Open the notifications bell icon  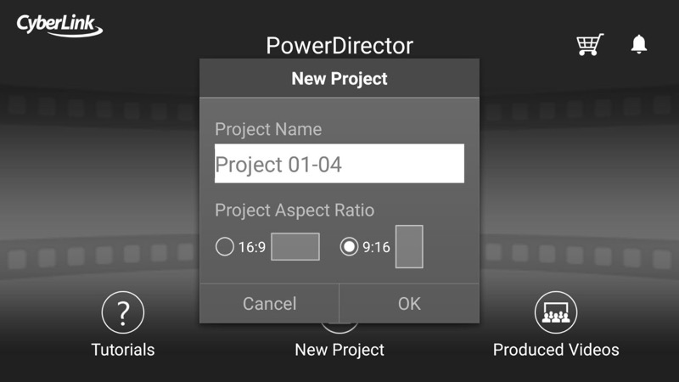pyautogui.click(x=639, y=44)
